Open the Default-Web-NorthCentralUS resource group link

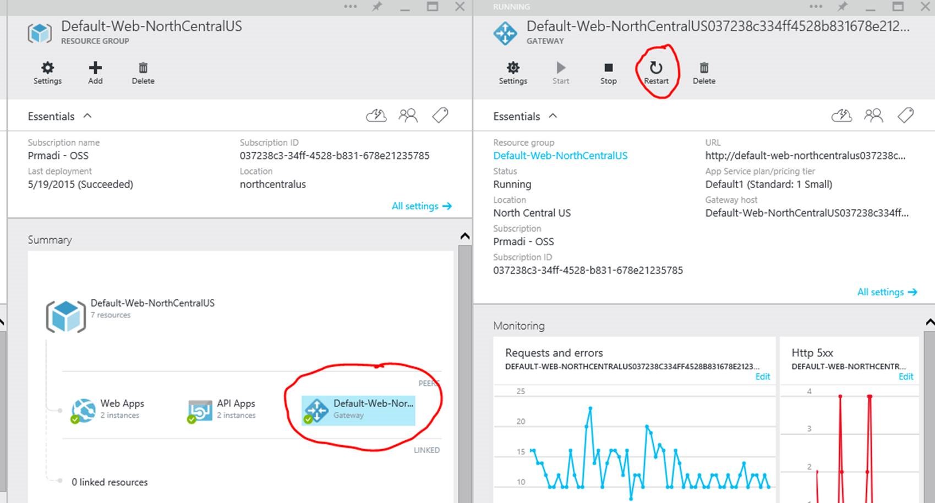click(x=560, y=156)
